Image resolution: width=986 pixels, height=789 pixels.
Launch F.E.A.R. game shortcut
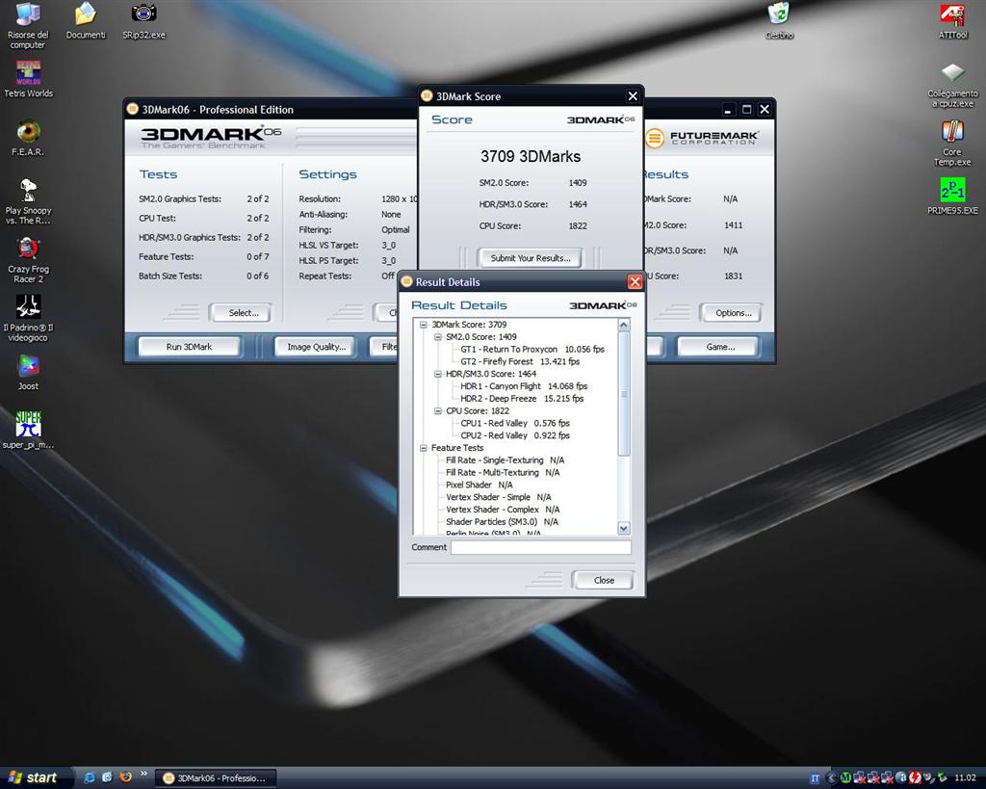(x=28, y=138)
